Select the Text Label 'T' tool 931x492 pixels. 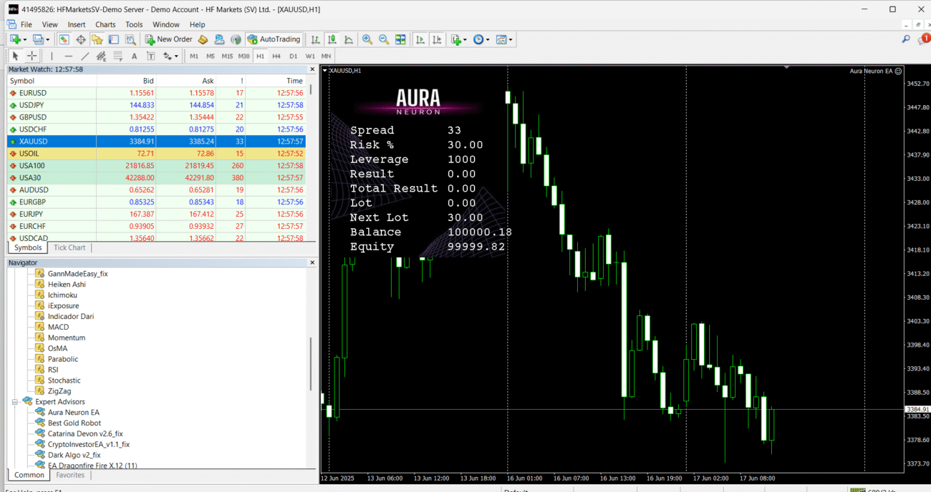150,56
